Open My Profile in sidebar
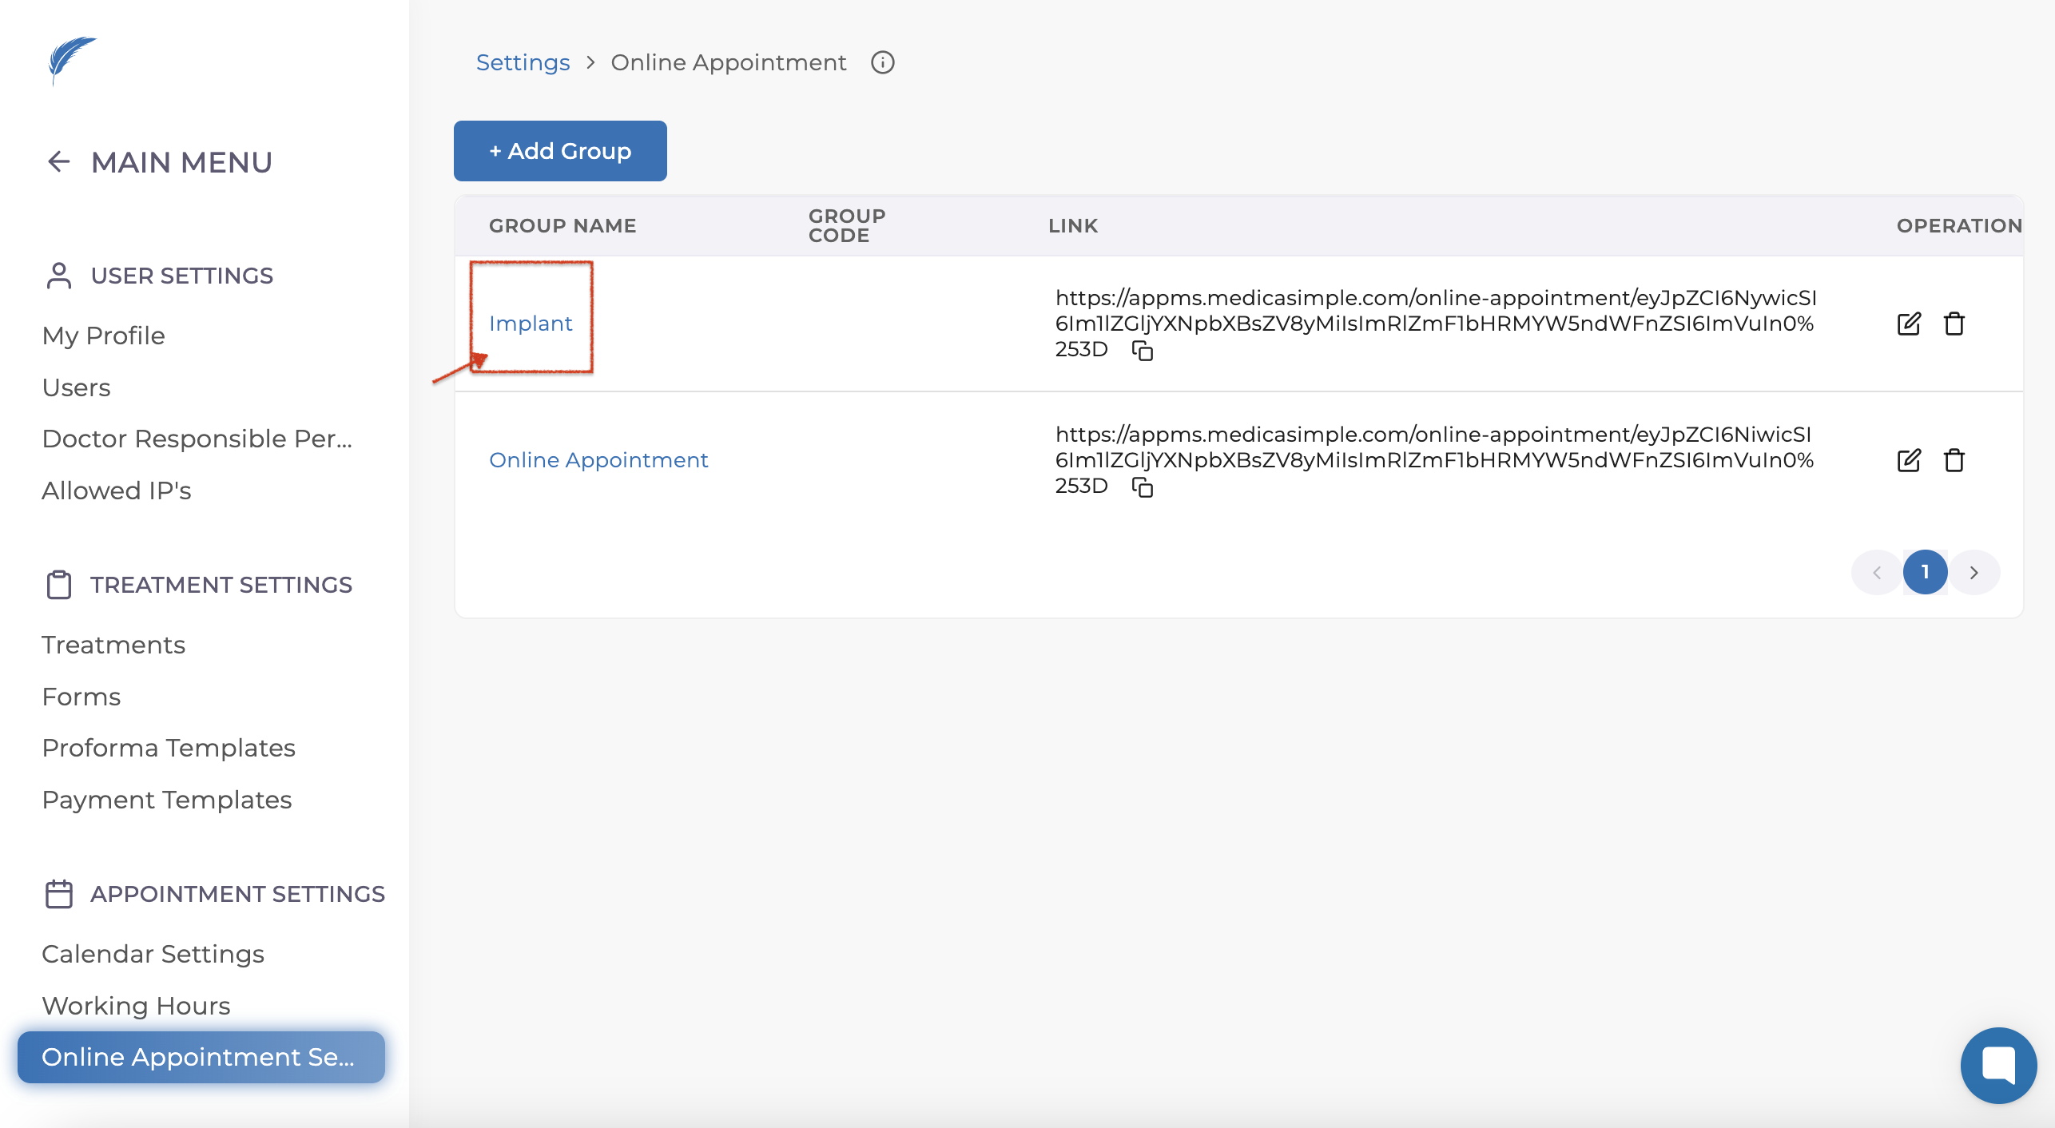The image size is (2055, 1128). (x=104, y=336)
